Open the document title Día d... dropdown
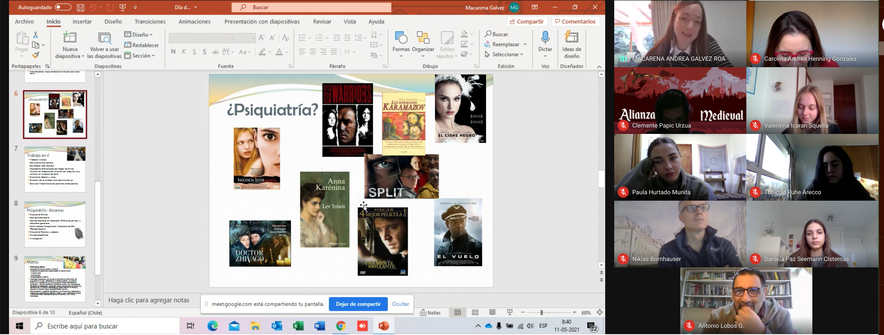This screenshot has width=884, height=335. [x=186, y=7]
